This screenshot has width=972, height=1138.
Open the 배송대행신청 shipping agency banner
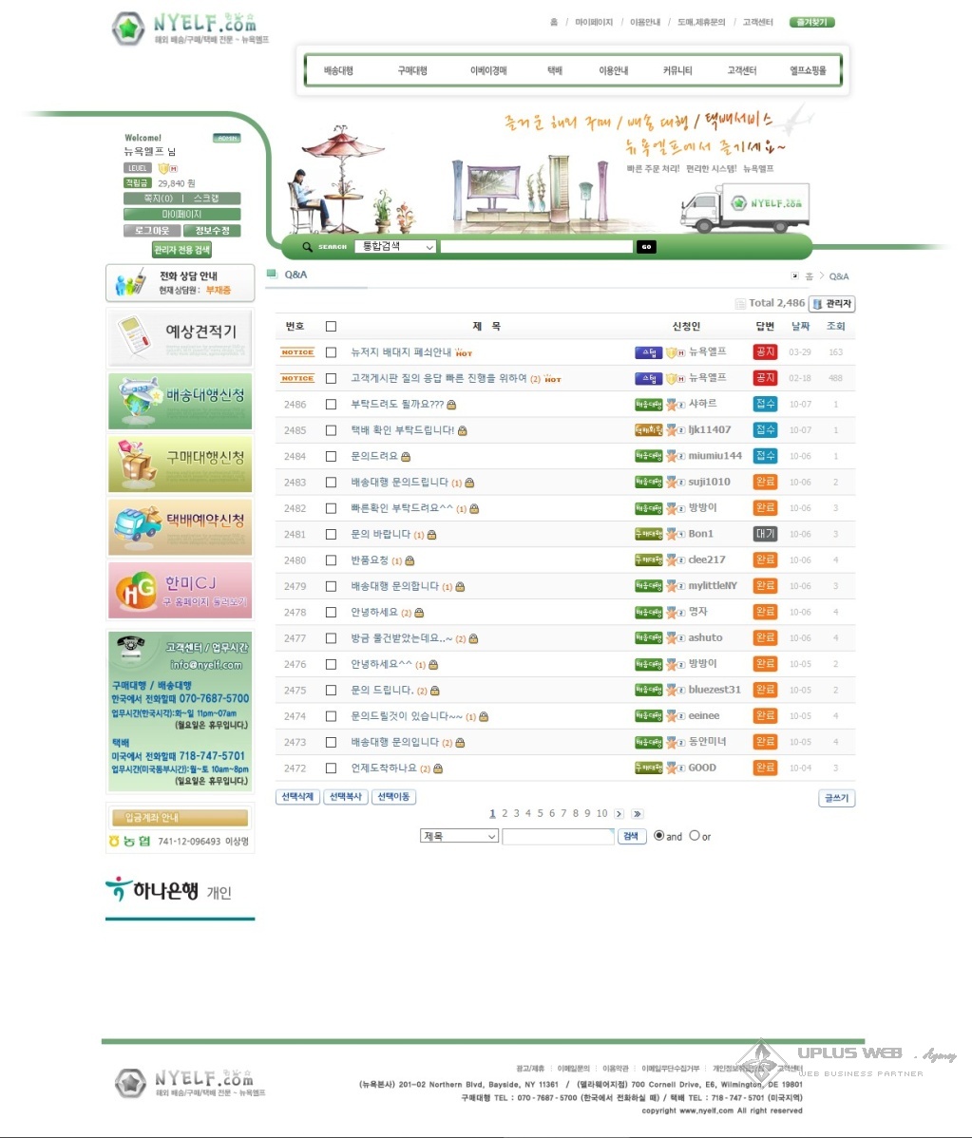click(179, 400)
